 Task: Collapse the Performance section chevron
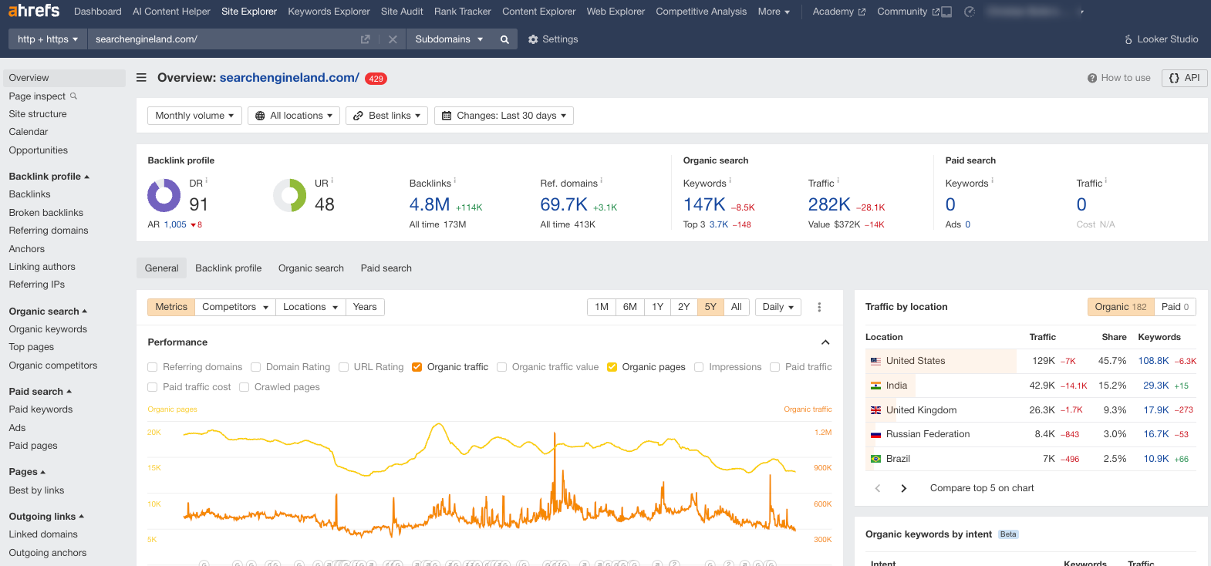point(825,342)
